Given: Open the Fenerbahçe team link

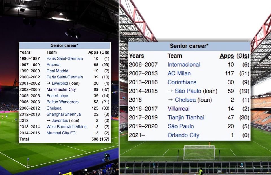Looking at the screenshot, I should tap(57, 96).
